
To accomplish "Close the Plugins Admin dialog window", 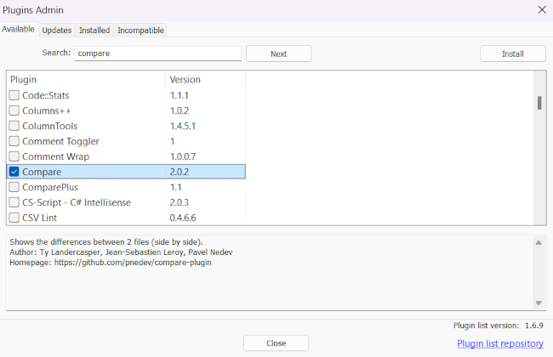I will pyautogui.click(x=542, y=9).
